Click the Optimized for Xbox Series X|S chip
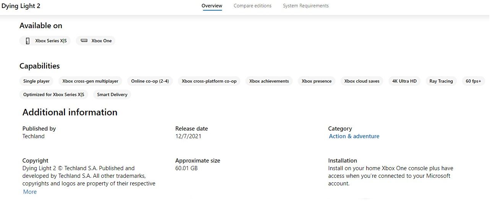 click(x=54, y=94)
